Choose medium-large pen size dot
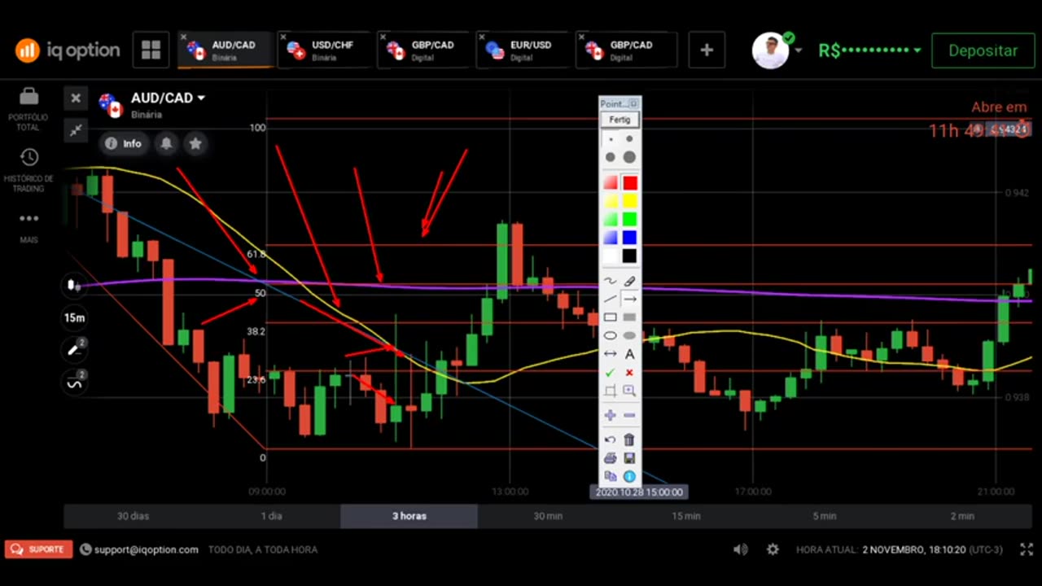 (x=611, y=157)
